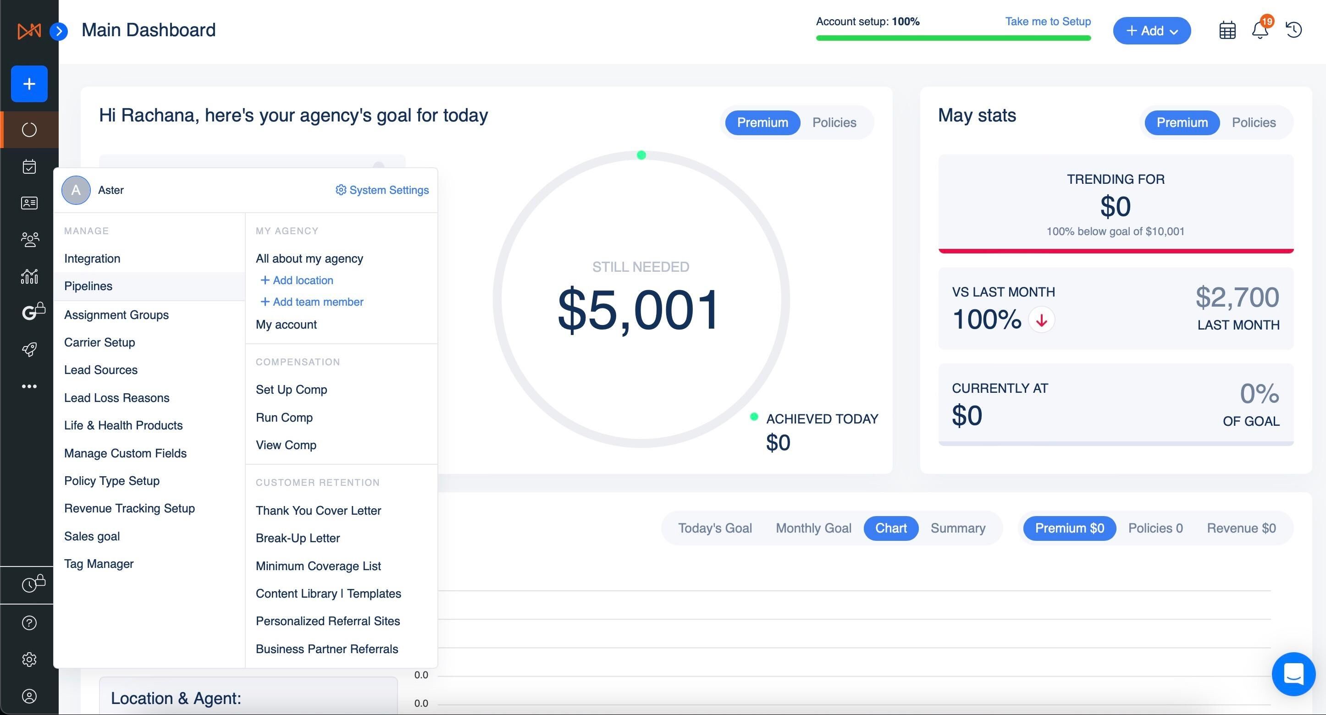The image size is (1326, 715).
Task: Open the reports chart icon in sidebar
Action: tap(29, 276)
